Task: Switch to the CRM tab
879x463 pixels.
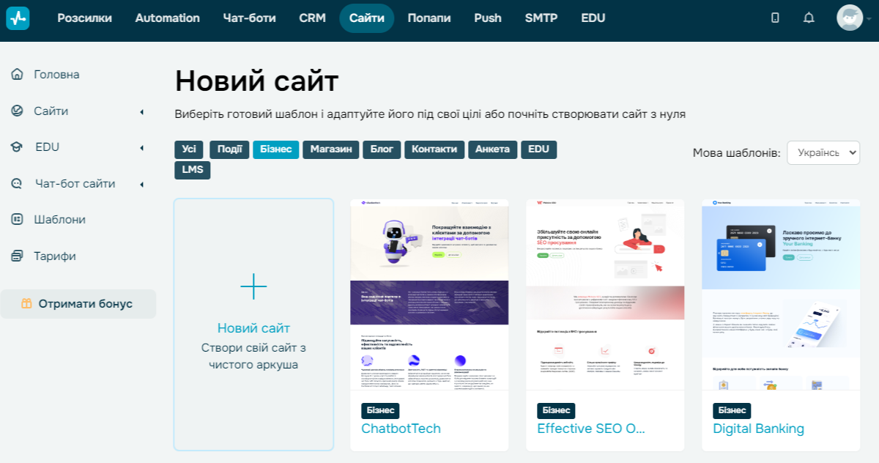Action: tap(313, 18)
